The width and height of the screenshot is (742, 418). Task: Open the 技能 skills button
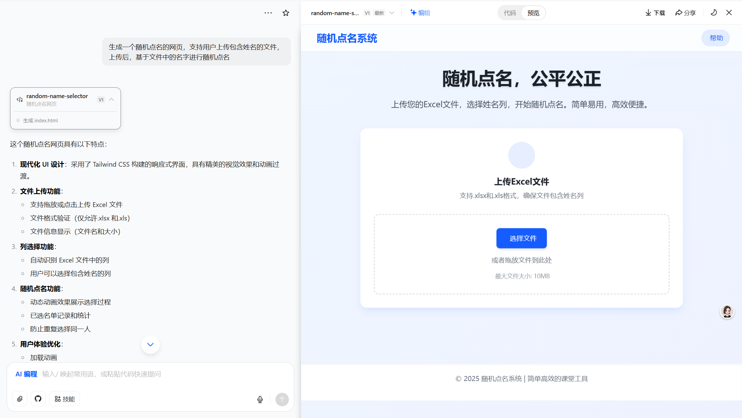pyautogui.click(x=64, y=399)
